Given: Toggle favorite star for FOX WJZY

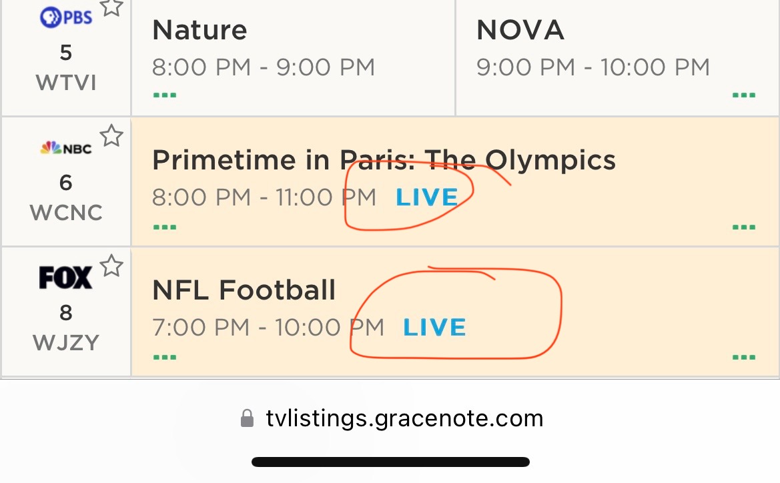Looking at the screenshot, I should (111, 266).
